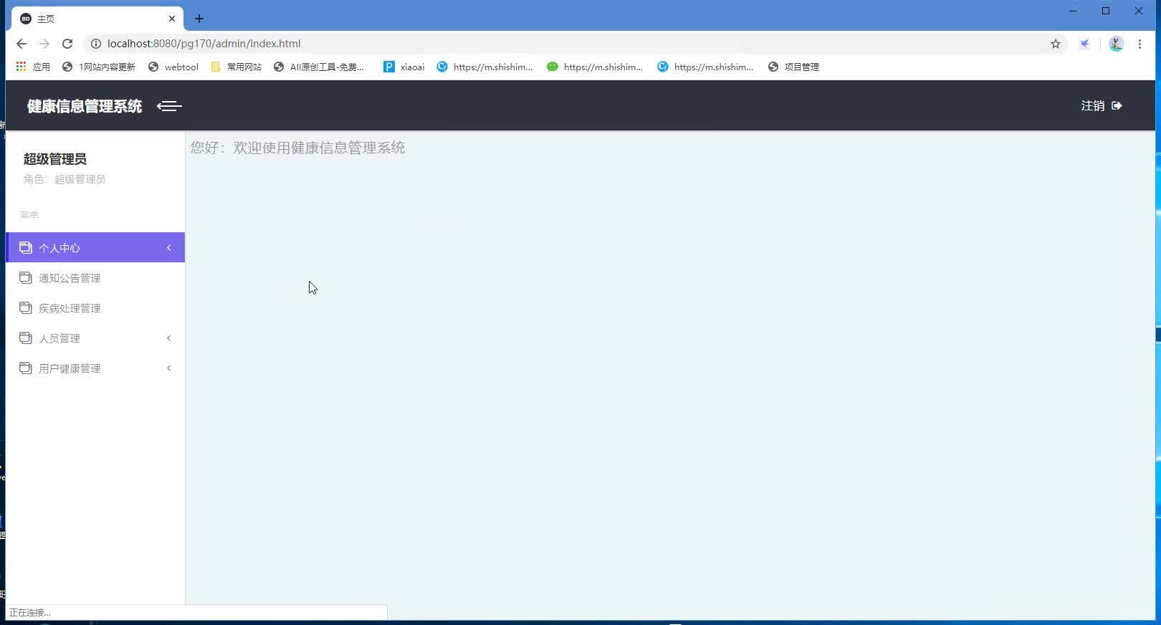Viewport: 1161px width, 625px height.
Task: Collapse sidebar with the arrow-lines toggle icon
Action: point(169,106)
